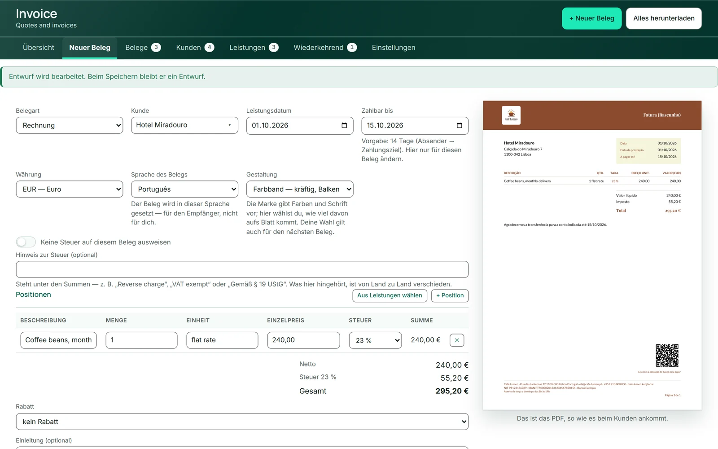Screen dimensions: 718x449
Task: Click into Hinweis zur Steuer field
Action: click(x=242, y=269)
